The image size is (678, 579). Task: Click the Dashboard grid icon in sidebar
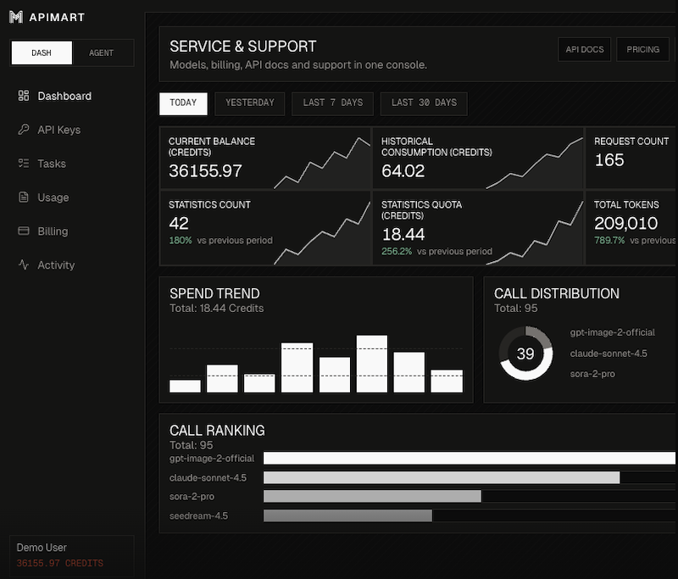(24, 96)
